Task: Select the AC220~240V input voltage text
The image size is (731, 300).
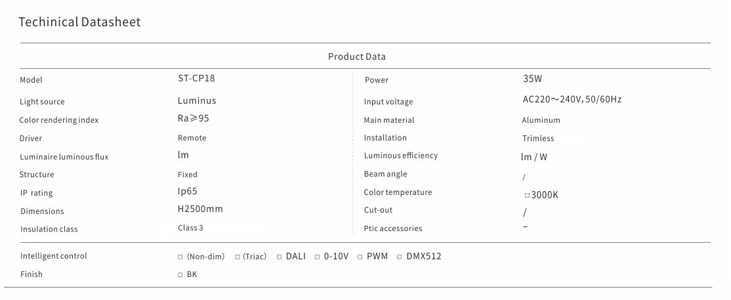Action: (x=572, y=100)
